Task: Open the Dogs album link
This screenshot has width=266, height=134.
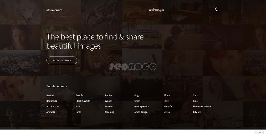Action: 137,95
